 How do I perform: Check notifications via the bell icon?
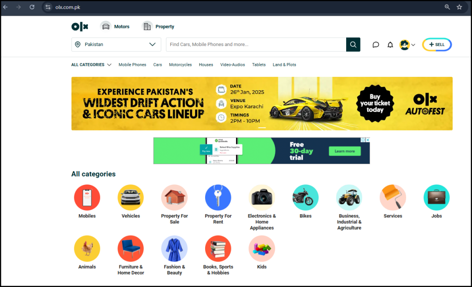click(390, 45)
